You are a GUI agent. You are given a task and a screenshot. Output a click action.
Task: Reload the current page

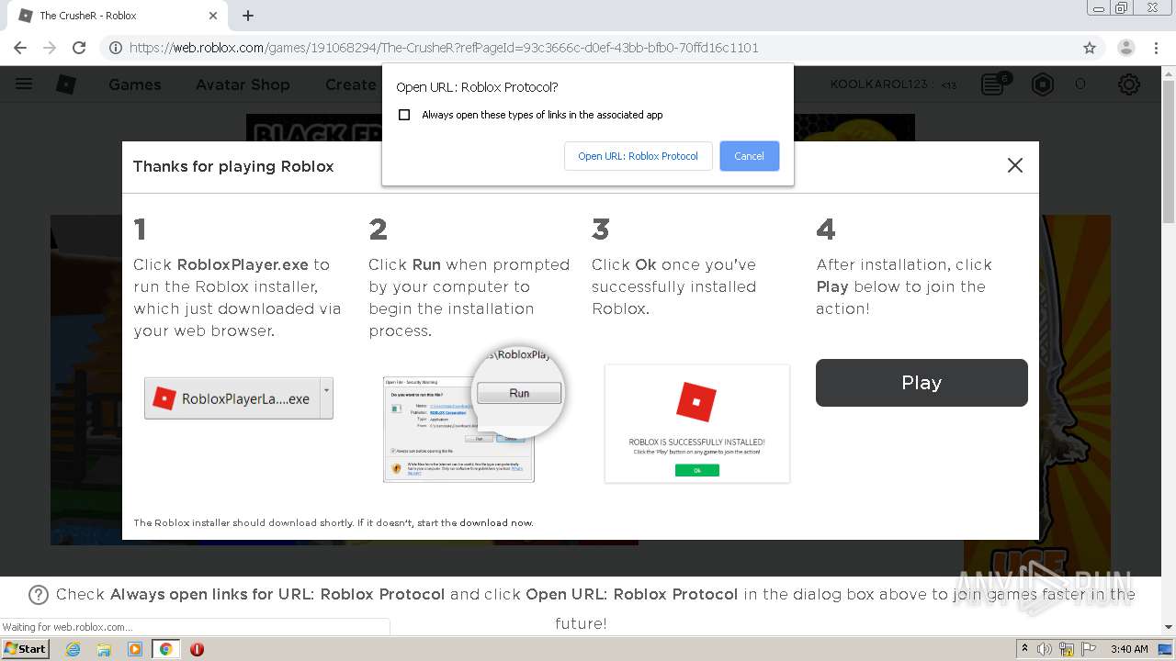click(x=79, y=48)
